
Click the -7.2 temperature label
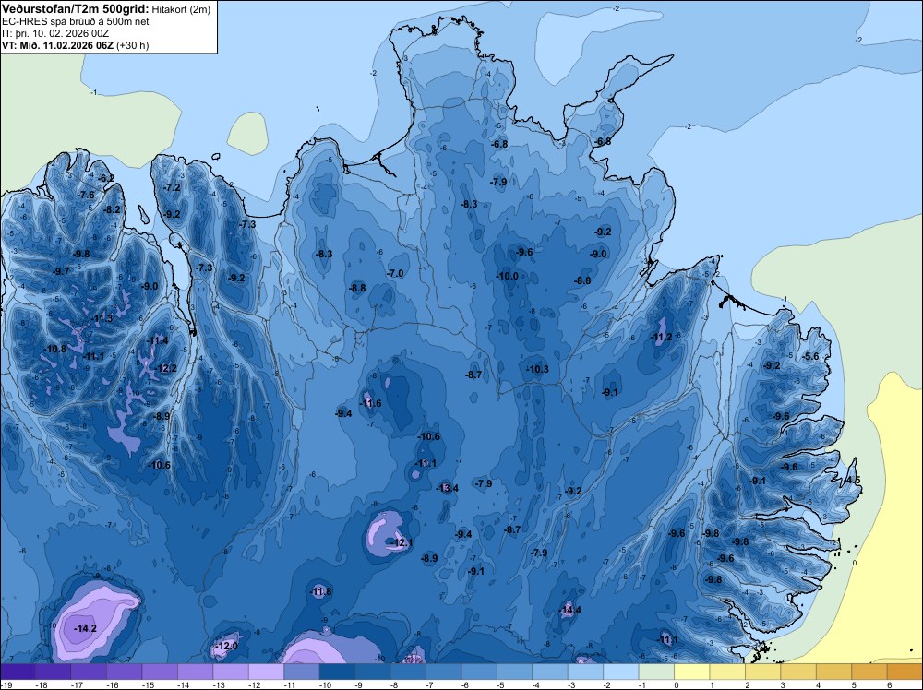click(172, 187)
